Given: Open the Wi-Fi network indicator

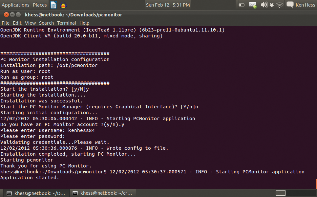Looking at the screenshot, I should click(279, 5).
